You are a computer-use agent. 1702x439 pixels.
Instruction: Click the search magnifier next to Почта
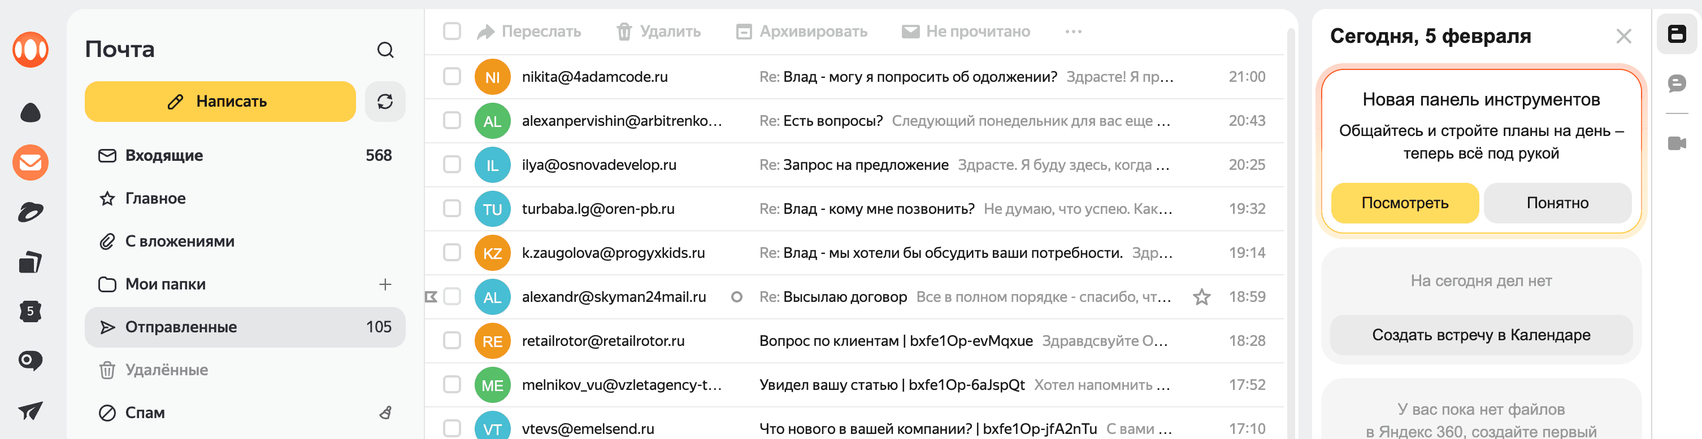385,50
